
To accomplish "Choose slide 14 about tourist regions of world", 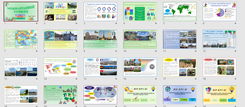I will (x=60, y=67).
